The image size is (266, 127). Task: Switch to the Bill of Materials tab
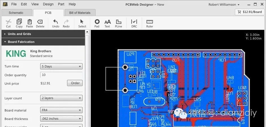coord(80,13)
